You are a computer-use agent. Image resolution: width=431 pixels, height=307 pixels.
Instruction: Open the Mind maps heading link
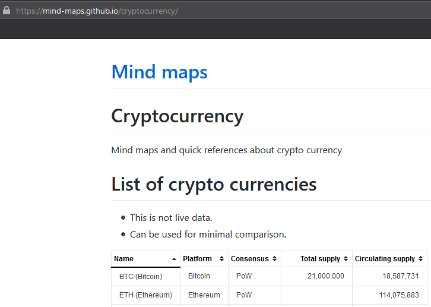pos(159,72)
